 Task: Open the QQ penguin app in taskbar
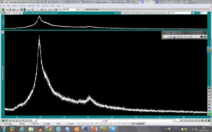(x=40, y=129)
